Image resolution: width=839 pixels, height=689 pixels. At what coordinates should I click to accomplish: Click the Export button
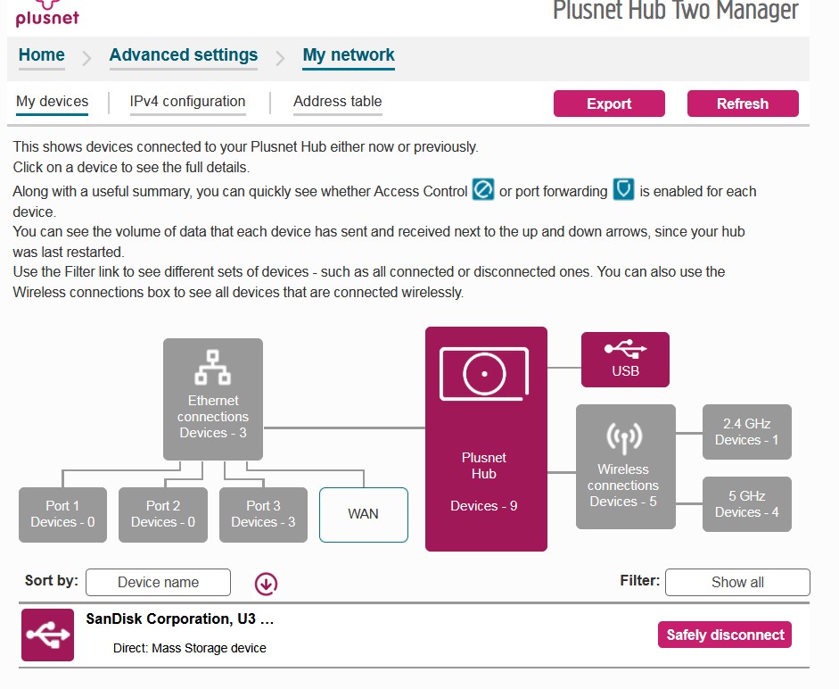(x=609, y=104)
